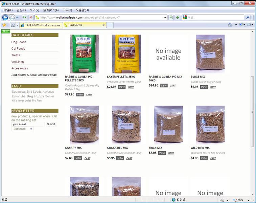Viewport: 256px width, 203px height.
Task: Click the Home page icon
Action: (230, 25)
